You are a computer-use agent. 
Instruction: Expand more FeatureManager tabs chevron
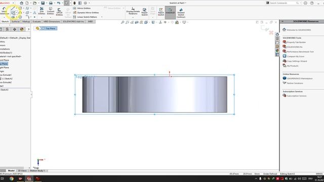29,29
